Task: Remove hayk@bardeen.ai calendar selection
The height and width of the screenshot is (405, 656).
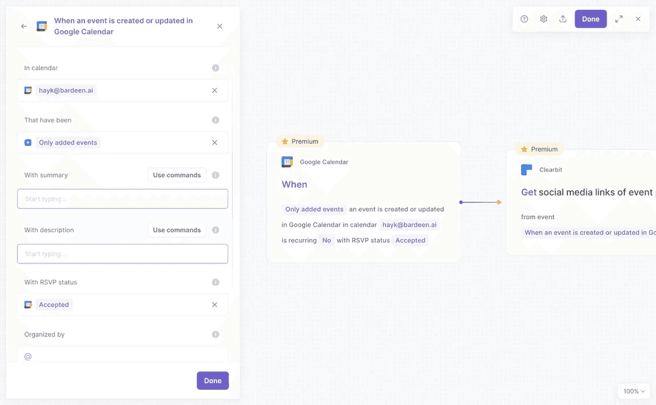Action: point(214,90)
